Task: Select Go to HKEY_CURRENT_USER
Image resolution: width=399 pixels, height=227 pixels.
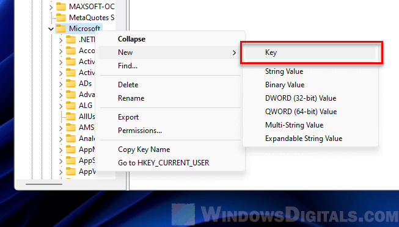Action: [x=163, y=163]
